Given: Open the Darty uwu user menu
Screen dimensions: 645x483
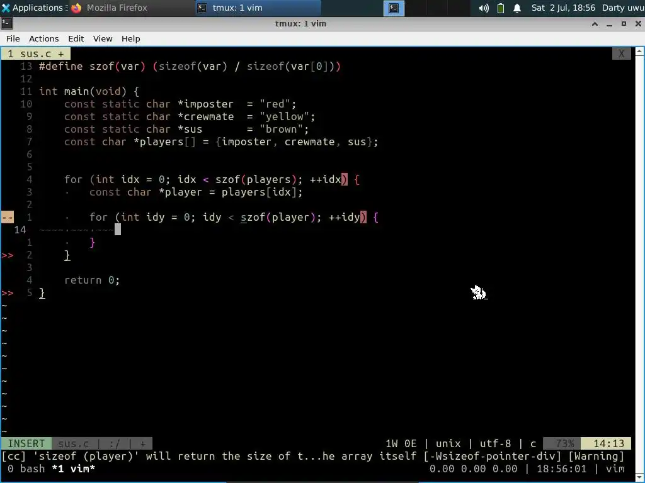Looking at the screenshot, I should 623,8.
